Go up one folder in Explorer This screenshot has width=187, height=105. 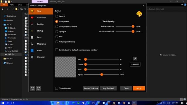click(13, 9)
